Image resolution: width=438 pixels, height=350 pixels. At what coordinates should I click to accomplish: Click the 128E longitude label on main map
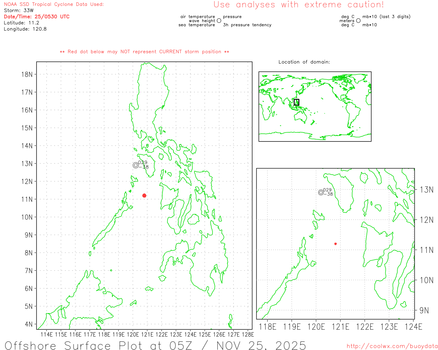(248, 334)
